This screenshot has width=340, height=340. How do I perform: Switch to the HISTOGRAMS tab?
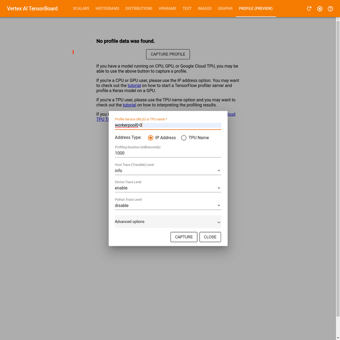coord(107,9)
